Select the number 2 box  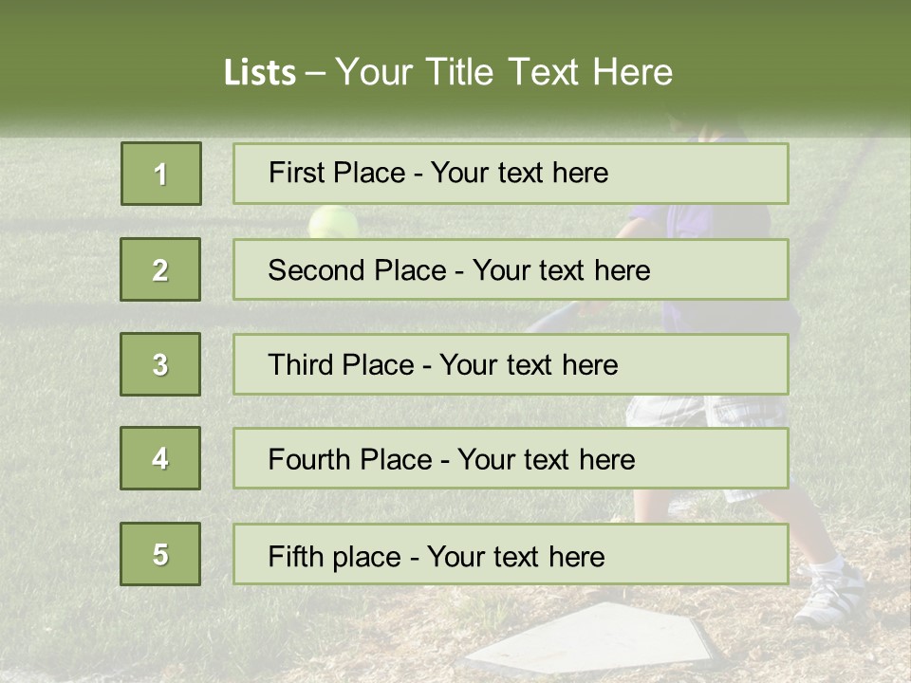point(160,269)
